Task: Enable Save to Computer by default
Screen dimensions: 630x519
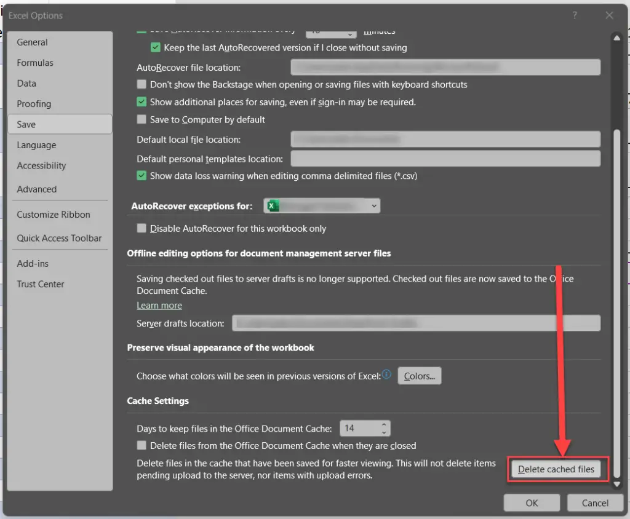Action: click(142, 119)
